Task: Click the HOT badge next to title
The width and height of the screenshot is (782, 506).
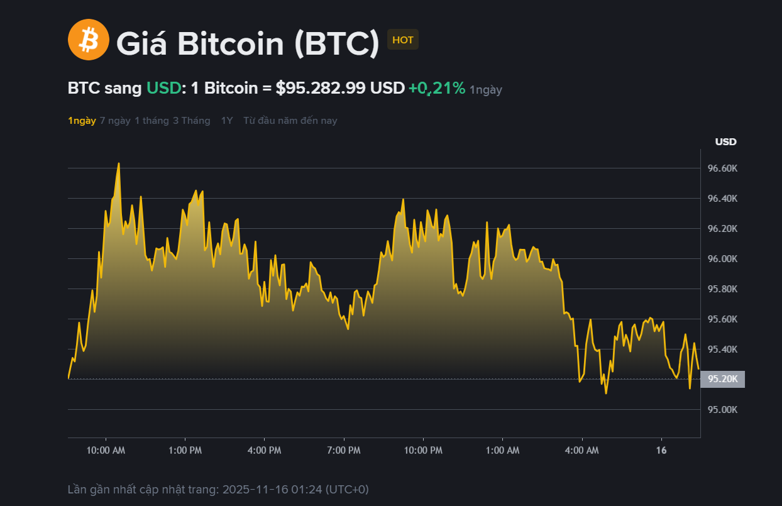Action: (403, 40)
